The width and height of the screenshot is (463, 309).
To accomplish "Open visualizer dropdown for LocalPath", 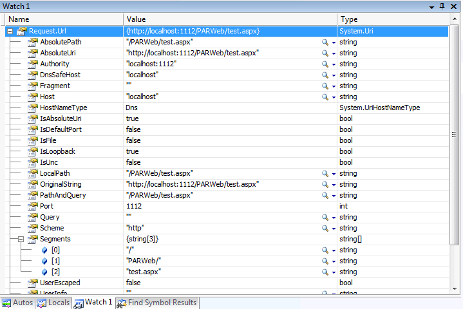I will [334, 174].
